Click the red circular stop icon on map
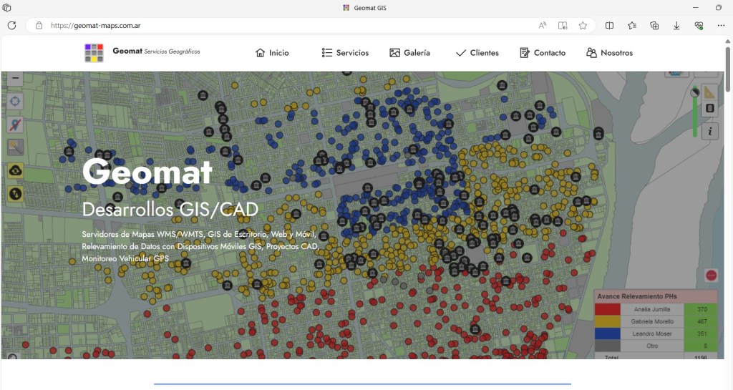733x390 pixels. (x=711, y=275)
